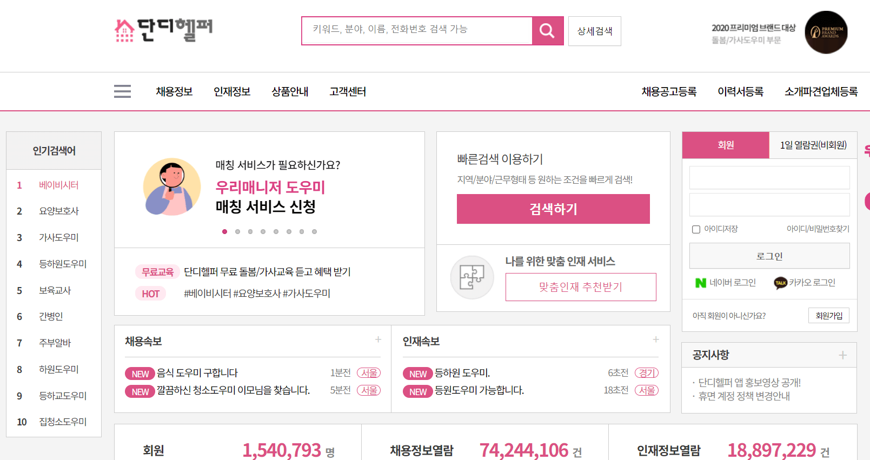Viewport: 870px width, 460px height.
Task: Click the manager character illustration
Action: [x=171, y=187]
